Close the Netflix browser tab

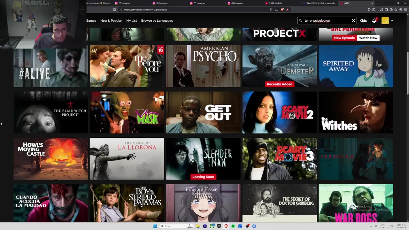(372, 3)
